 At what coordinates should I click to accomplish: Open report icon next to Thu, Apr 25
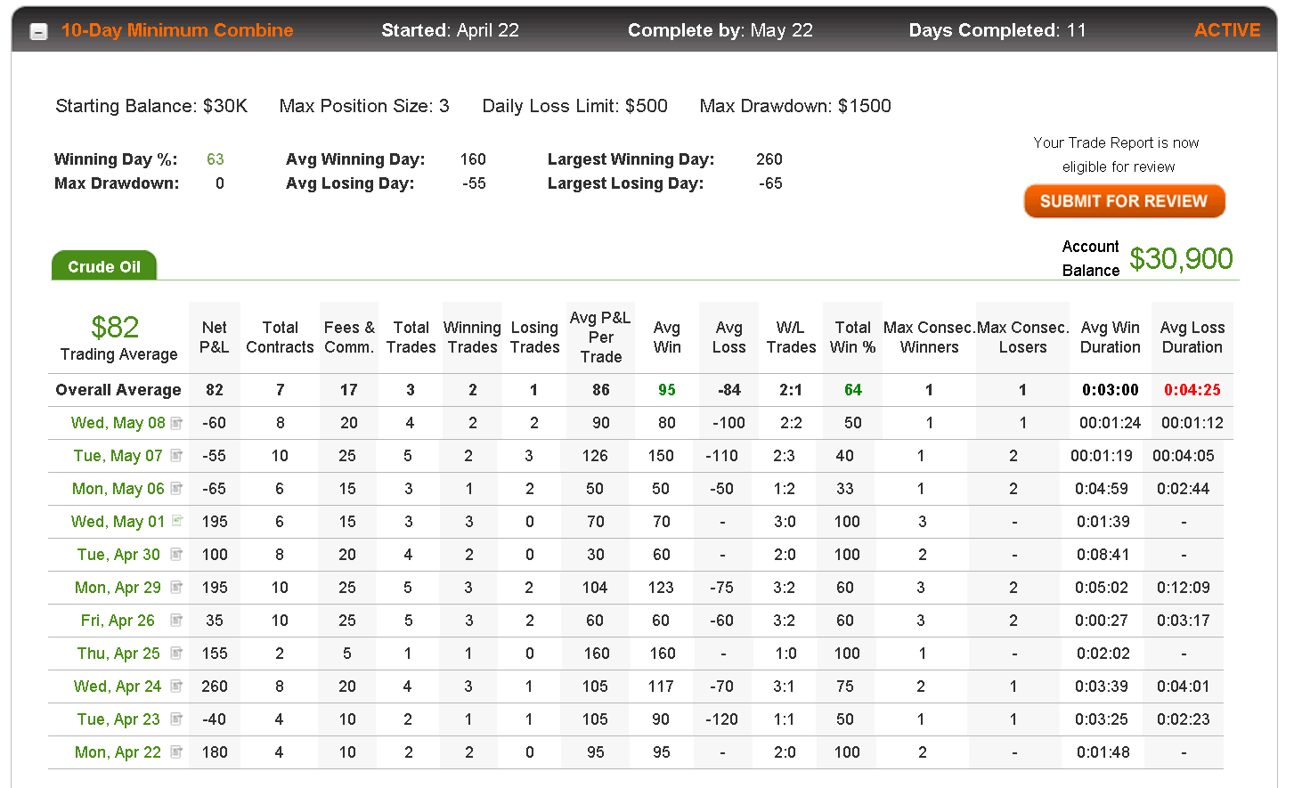pos(176,653)
